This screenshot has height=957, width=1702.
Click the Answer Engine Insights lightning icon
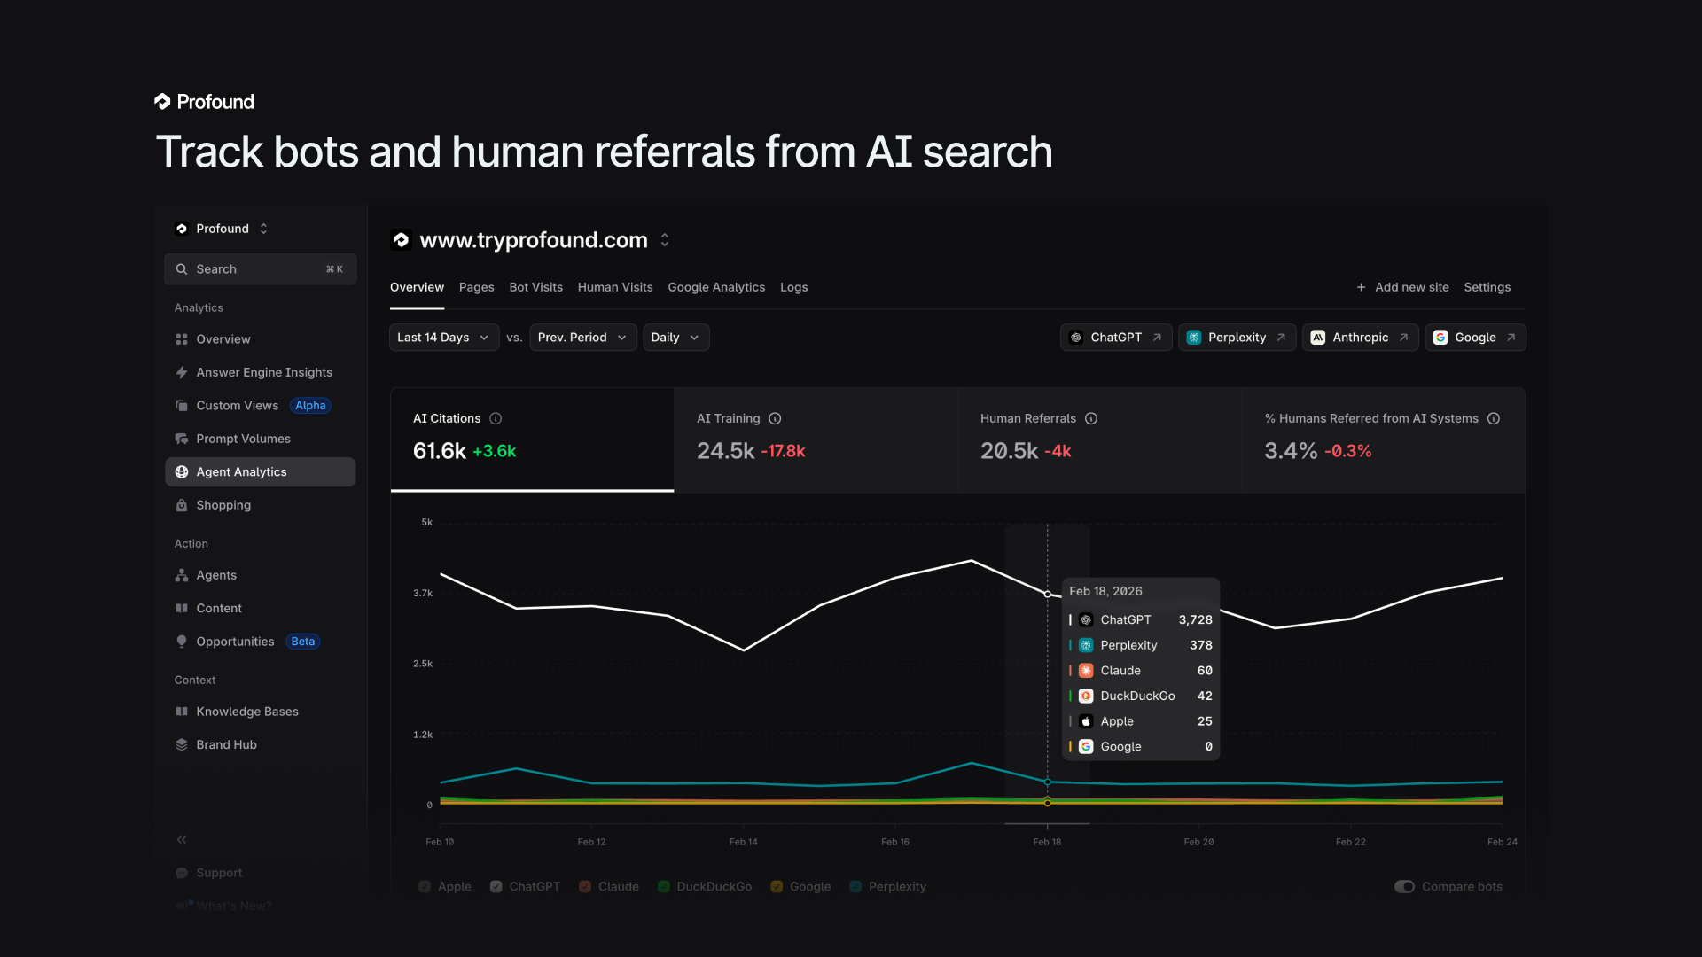[x=182, y=372]
